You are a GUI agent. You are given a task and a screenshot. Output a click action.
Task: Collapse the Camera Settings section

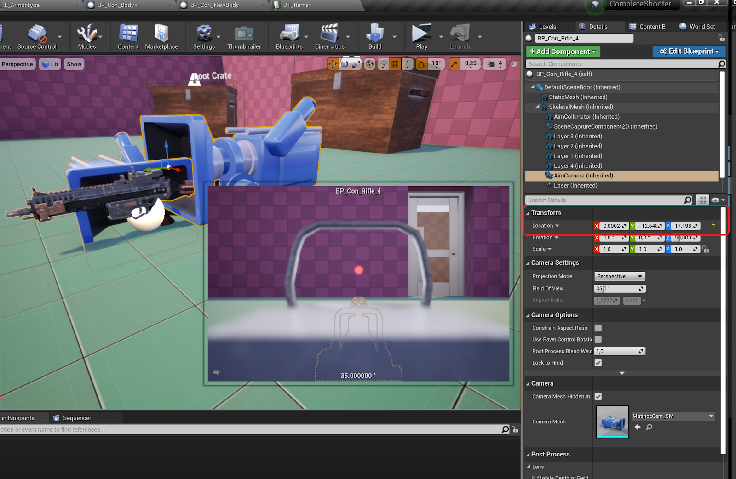(528, 263)
